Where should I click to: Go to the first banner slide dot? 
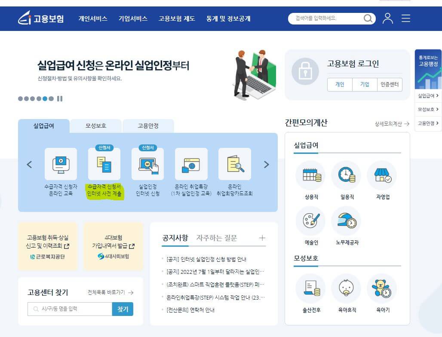20,98
